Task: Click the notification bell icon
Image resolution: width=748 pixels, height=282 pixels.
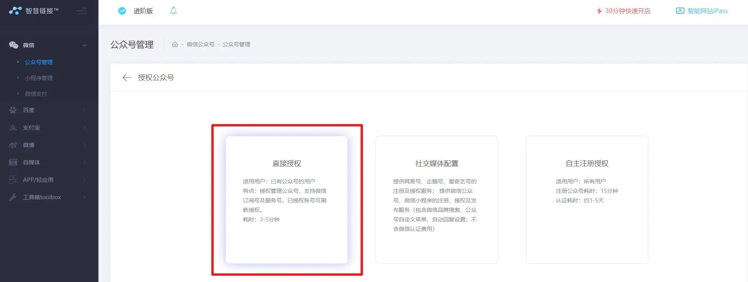Action: point(174,11)
